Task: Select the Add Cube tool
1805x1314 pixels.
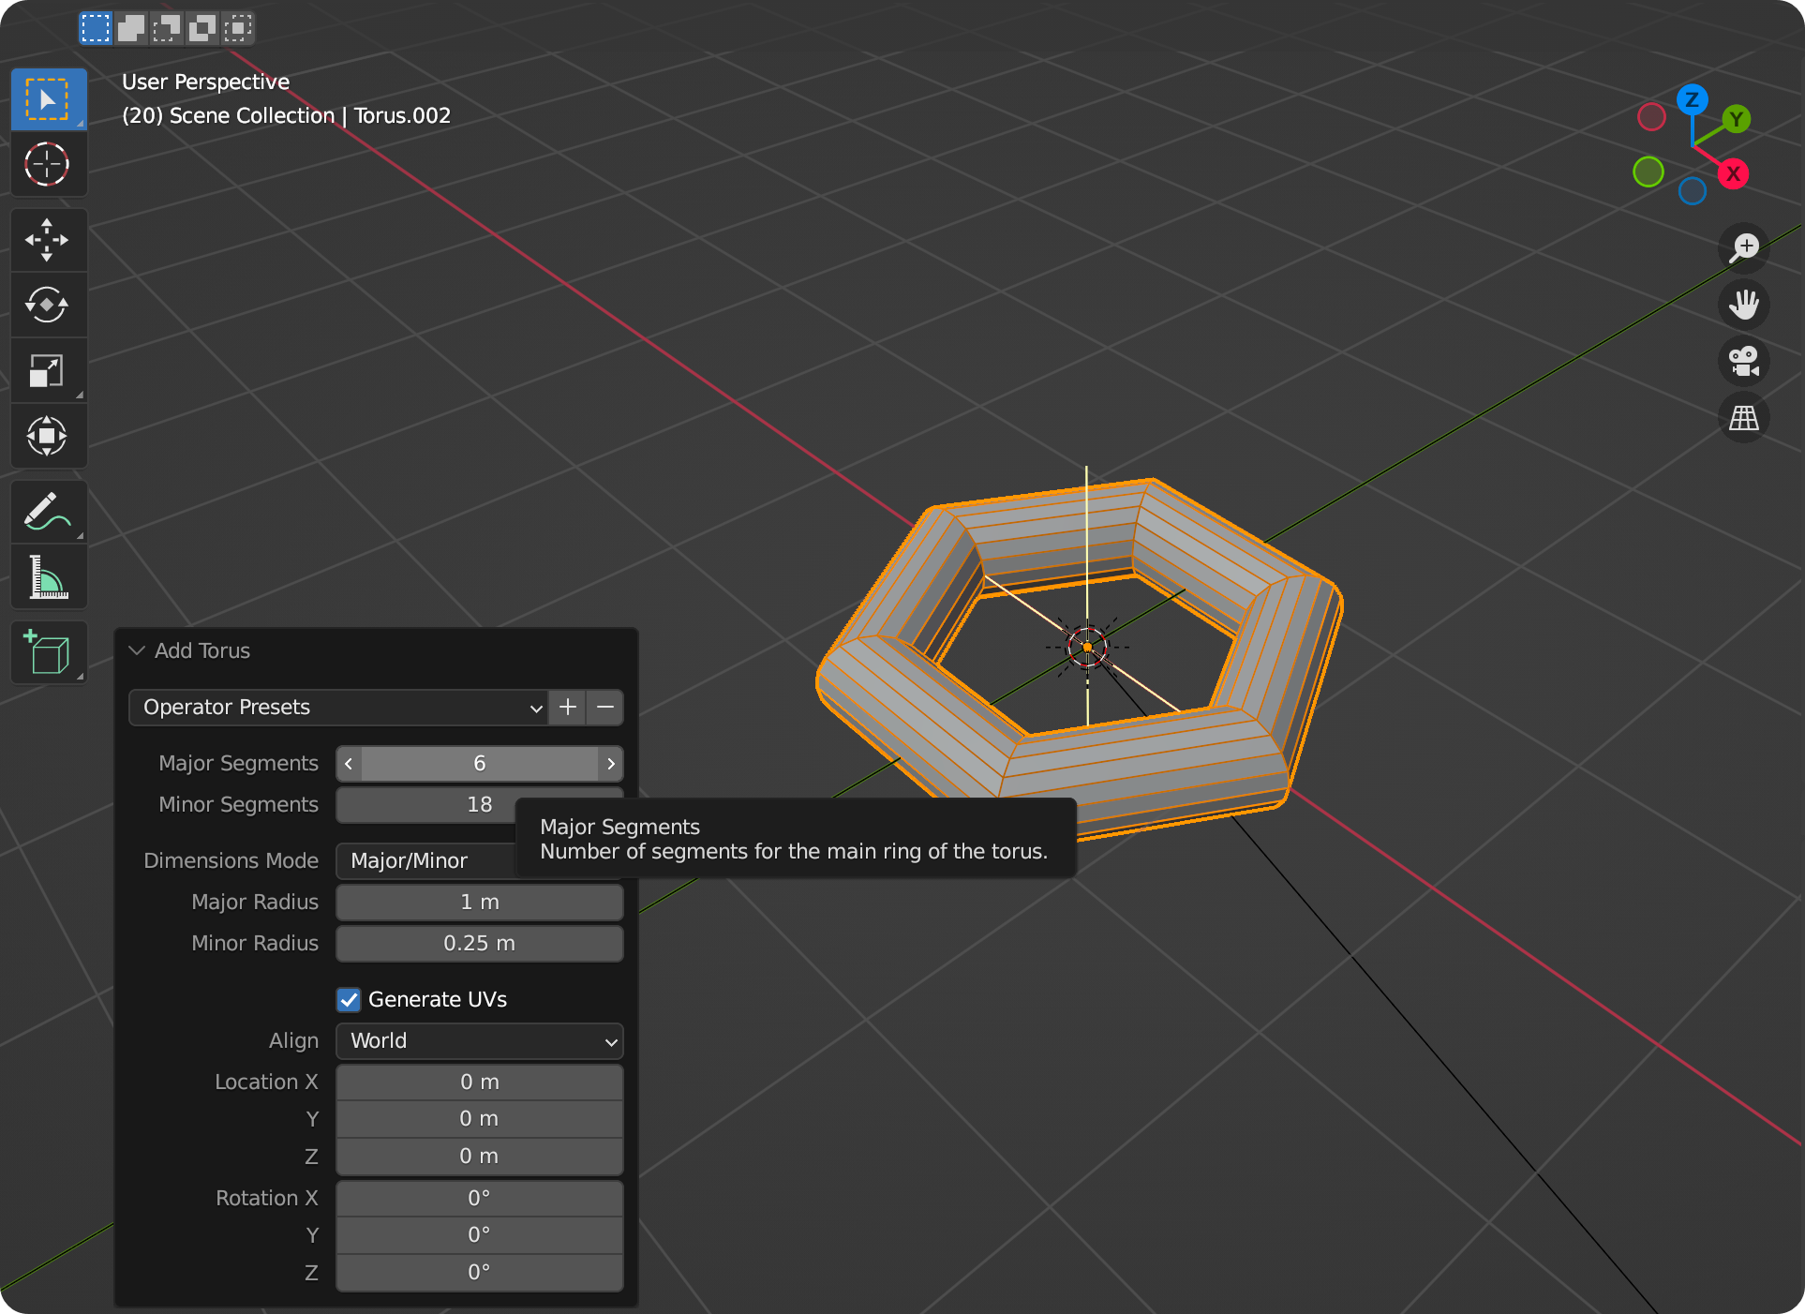Action: [x=49, y=652]
